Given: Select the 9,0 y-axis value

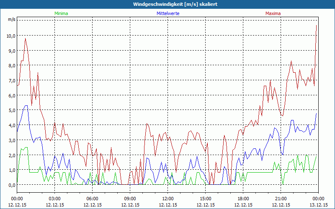Looking at the screenshot, I should click(12, 51).
